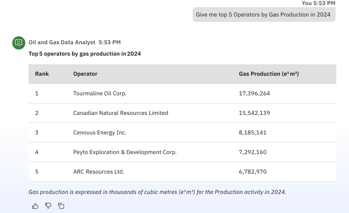The width and height of the screenshot is (349, 213).
Task: Select Canadian Natural Resources Limited in the table
Action: (121, 113)
